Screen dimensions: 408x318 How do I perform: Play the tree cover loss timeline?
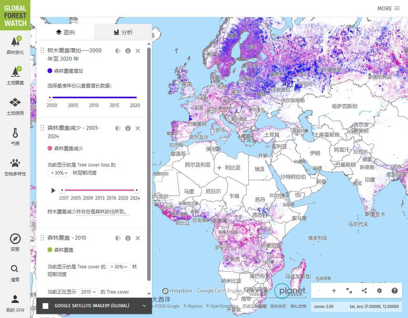coord(53,191)
